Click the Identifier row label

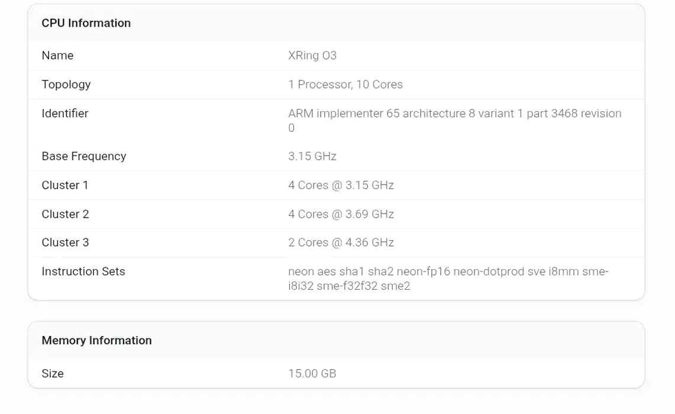click(65, 113)
